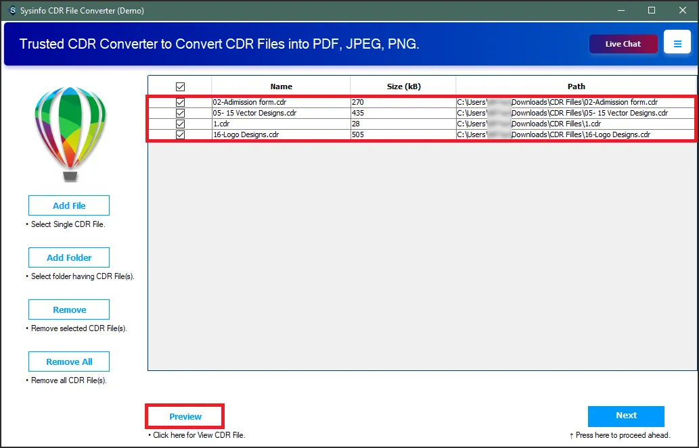699x448 pixels.
Task: Click the Sysinfo app icon in title bar
Action: point(13,10)
